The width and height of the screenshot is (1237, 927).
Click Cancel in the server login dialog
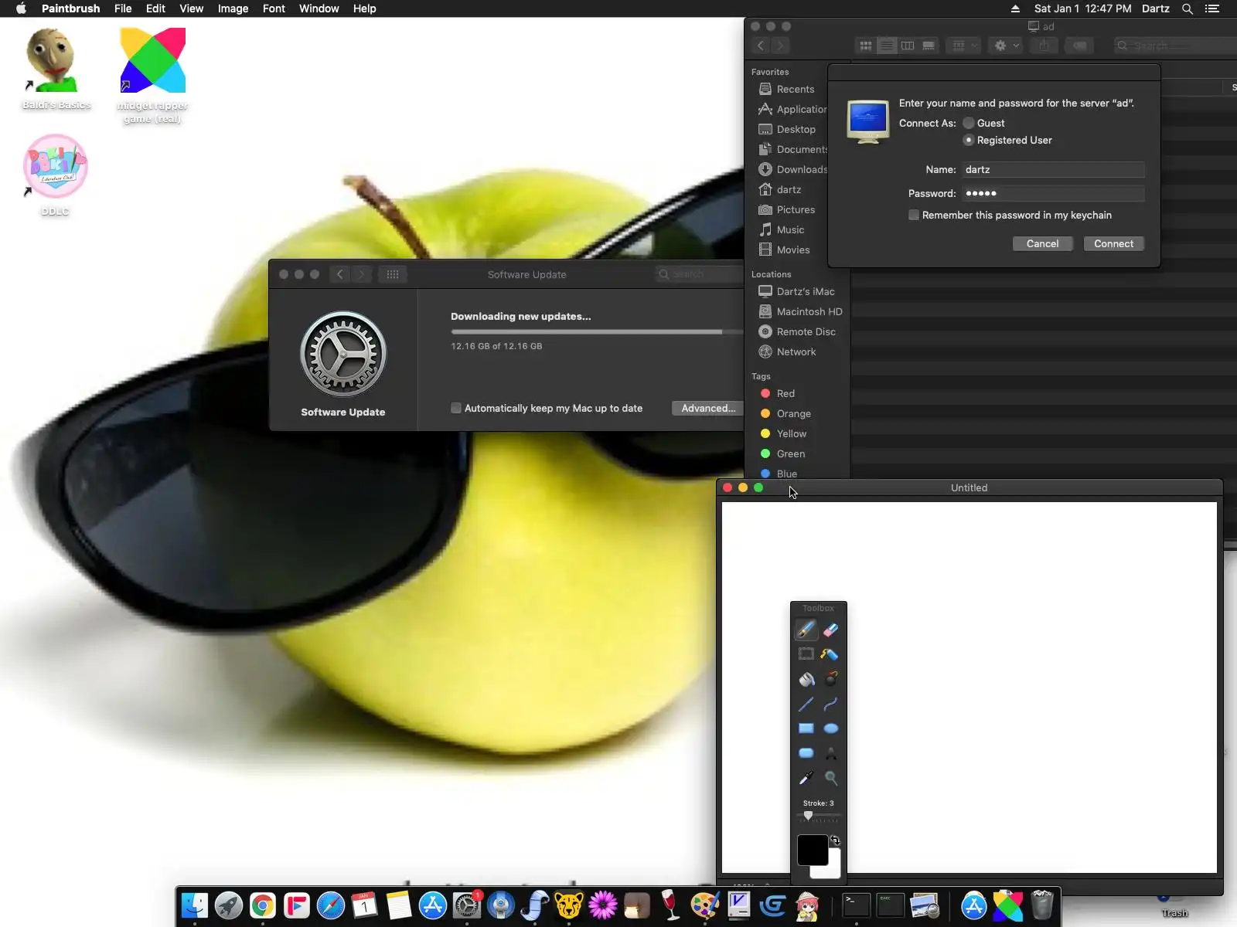point(1042,243)
